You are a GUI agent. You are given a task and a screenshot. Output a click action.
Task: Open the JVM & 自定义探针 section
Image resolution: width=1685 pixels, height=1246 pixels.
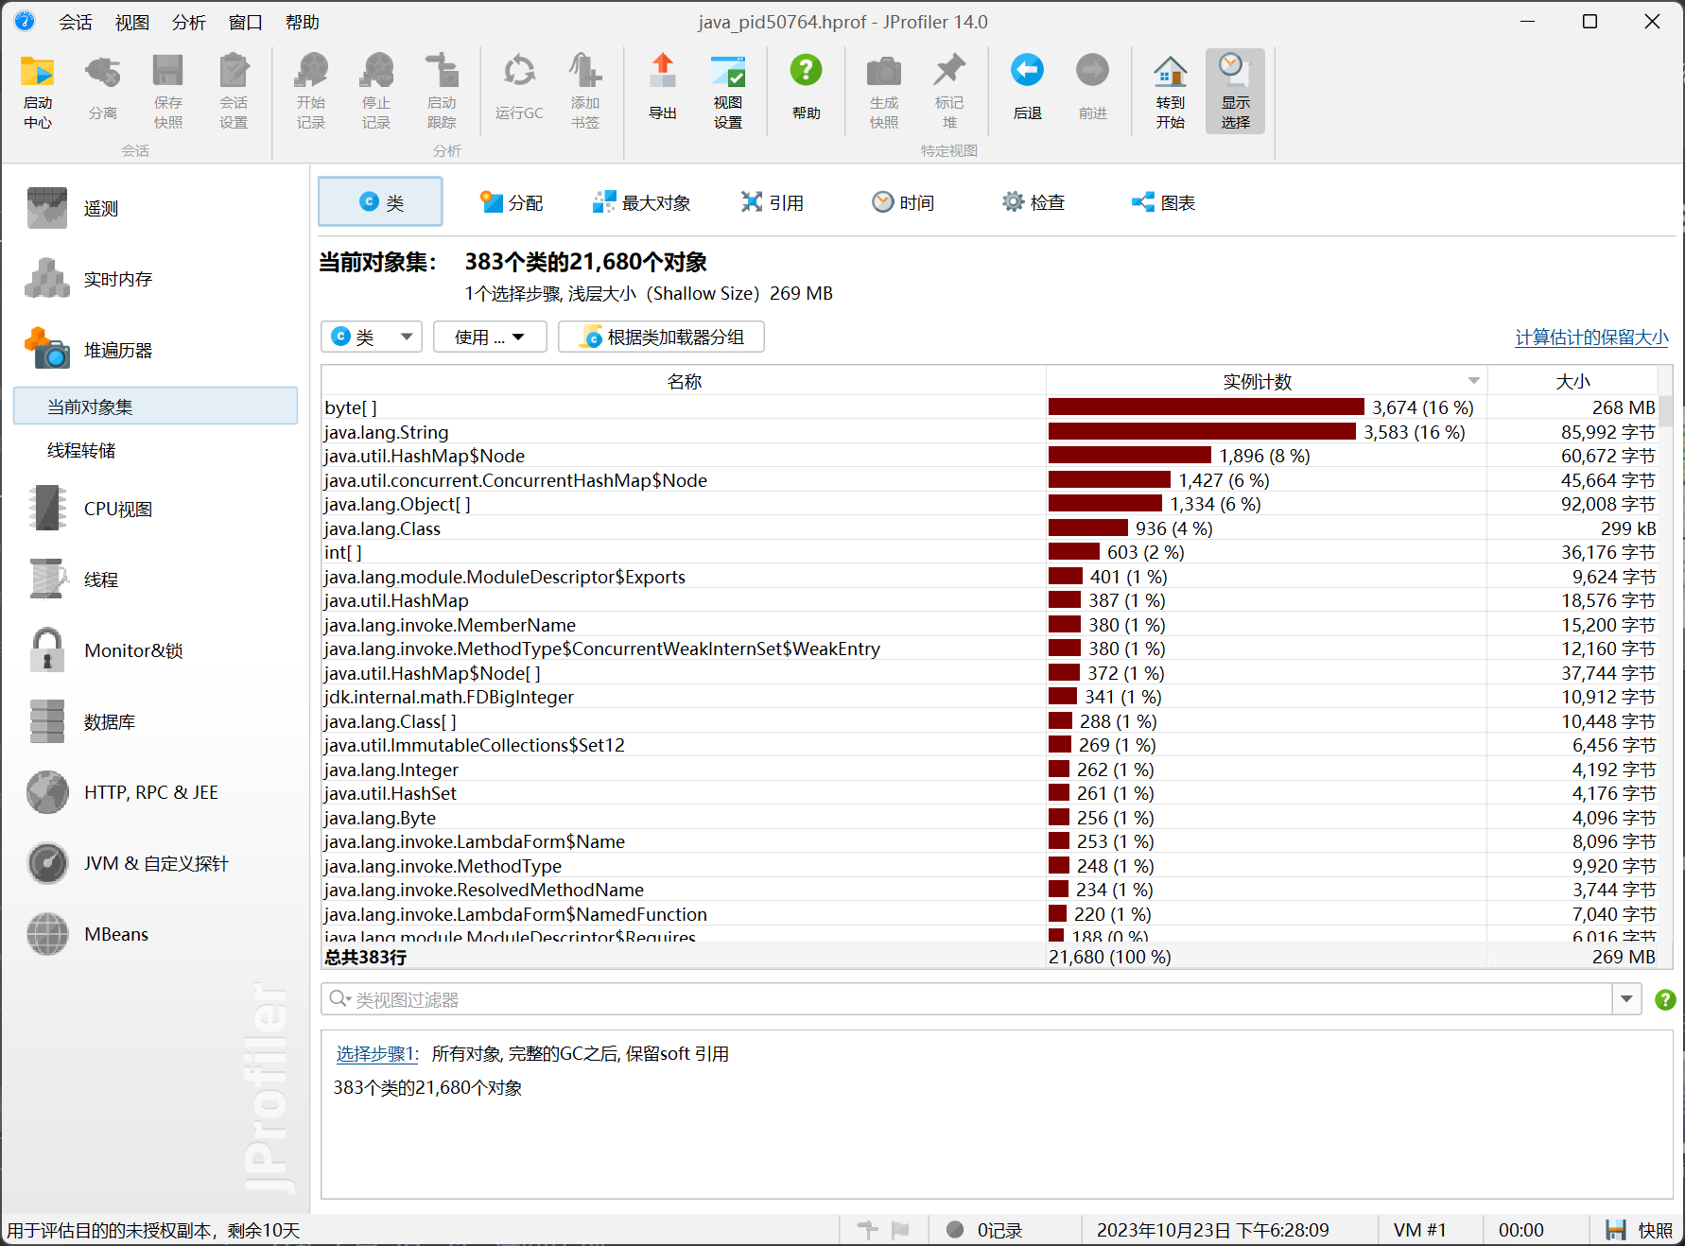[156, 863]
